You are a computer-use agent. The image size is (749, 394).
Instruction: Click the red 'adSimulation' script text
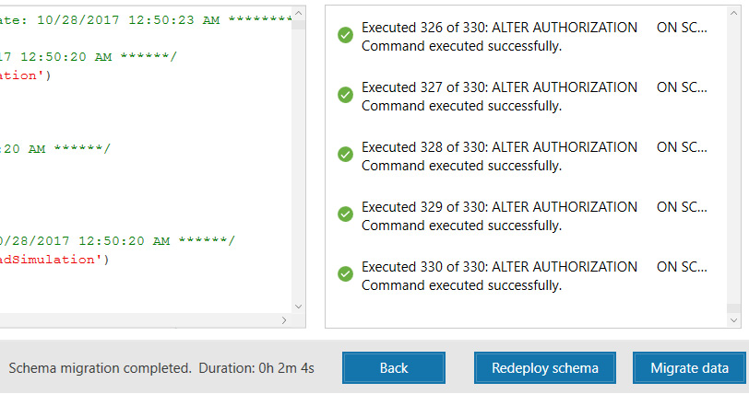coord(53,260)
